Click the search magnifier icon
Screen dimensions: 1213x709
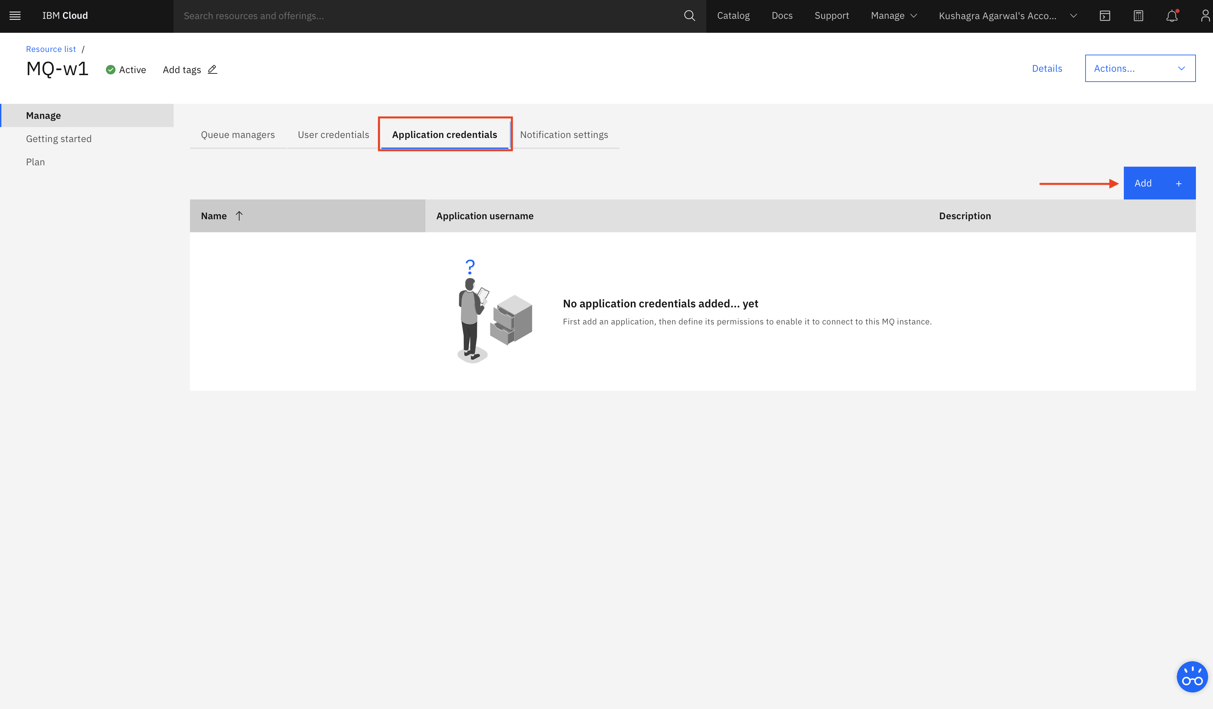click(x=689, y=16)
